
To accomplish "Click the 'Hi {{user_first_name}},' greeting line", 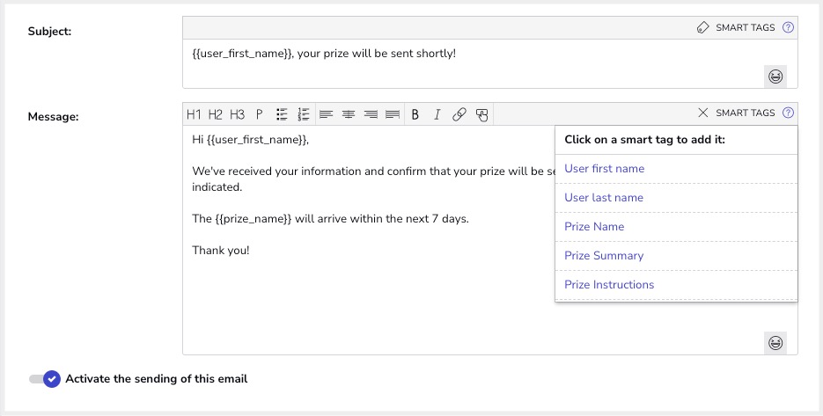I will tap(251, 140).
